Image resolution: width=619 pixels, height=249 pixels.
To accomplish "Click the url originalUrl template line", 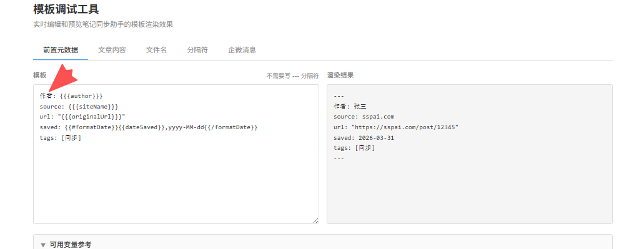I will click(82, 117).
